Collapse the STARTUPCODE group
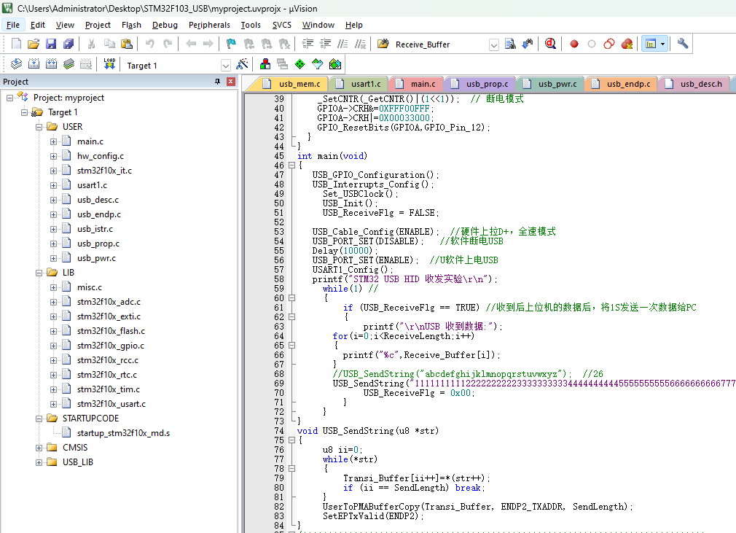Screen dimensions: 736x533 pos(39,419)
